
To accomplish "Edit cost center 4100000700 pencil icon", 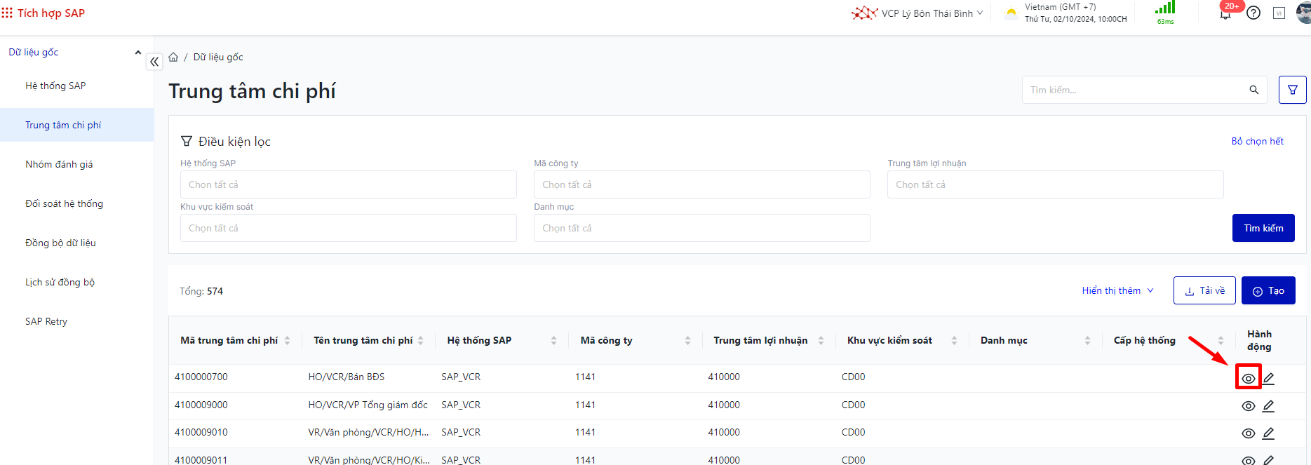I will [x=1268, y=379].
